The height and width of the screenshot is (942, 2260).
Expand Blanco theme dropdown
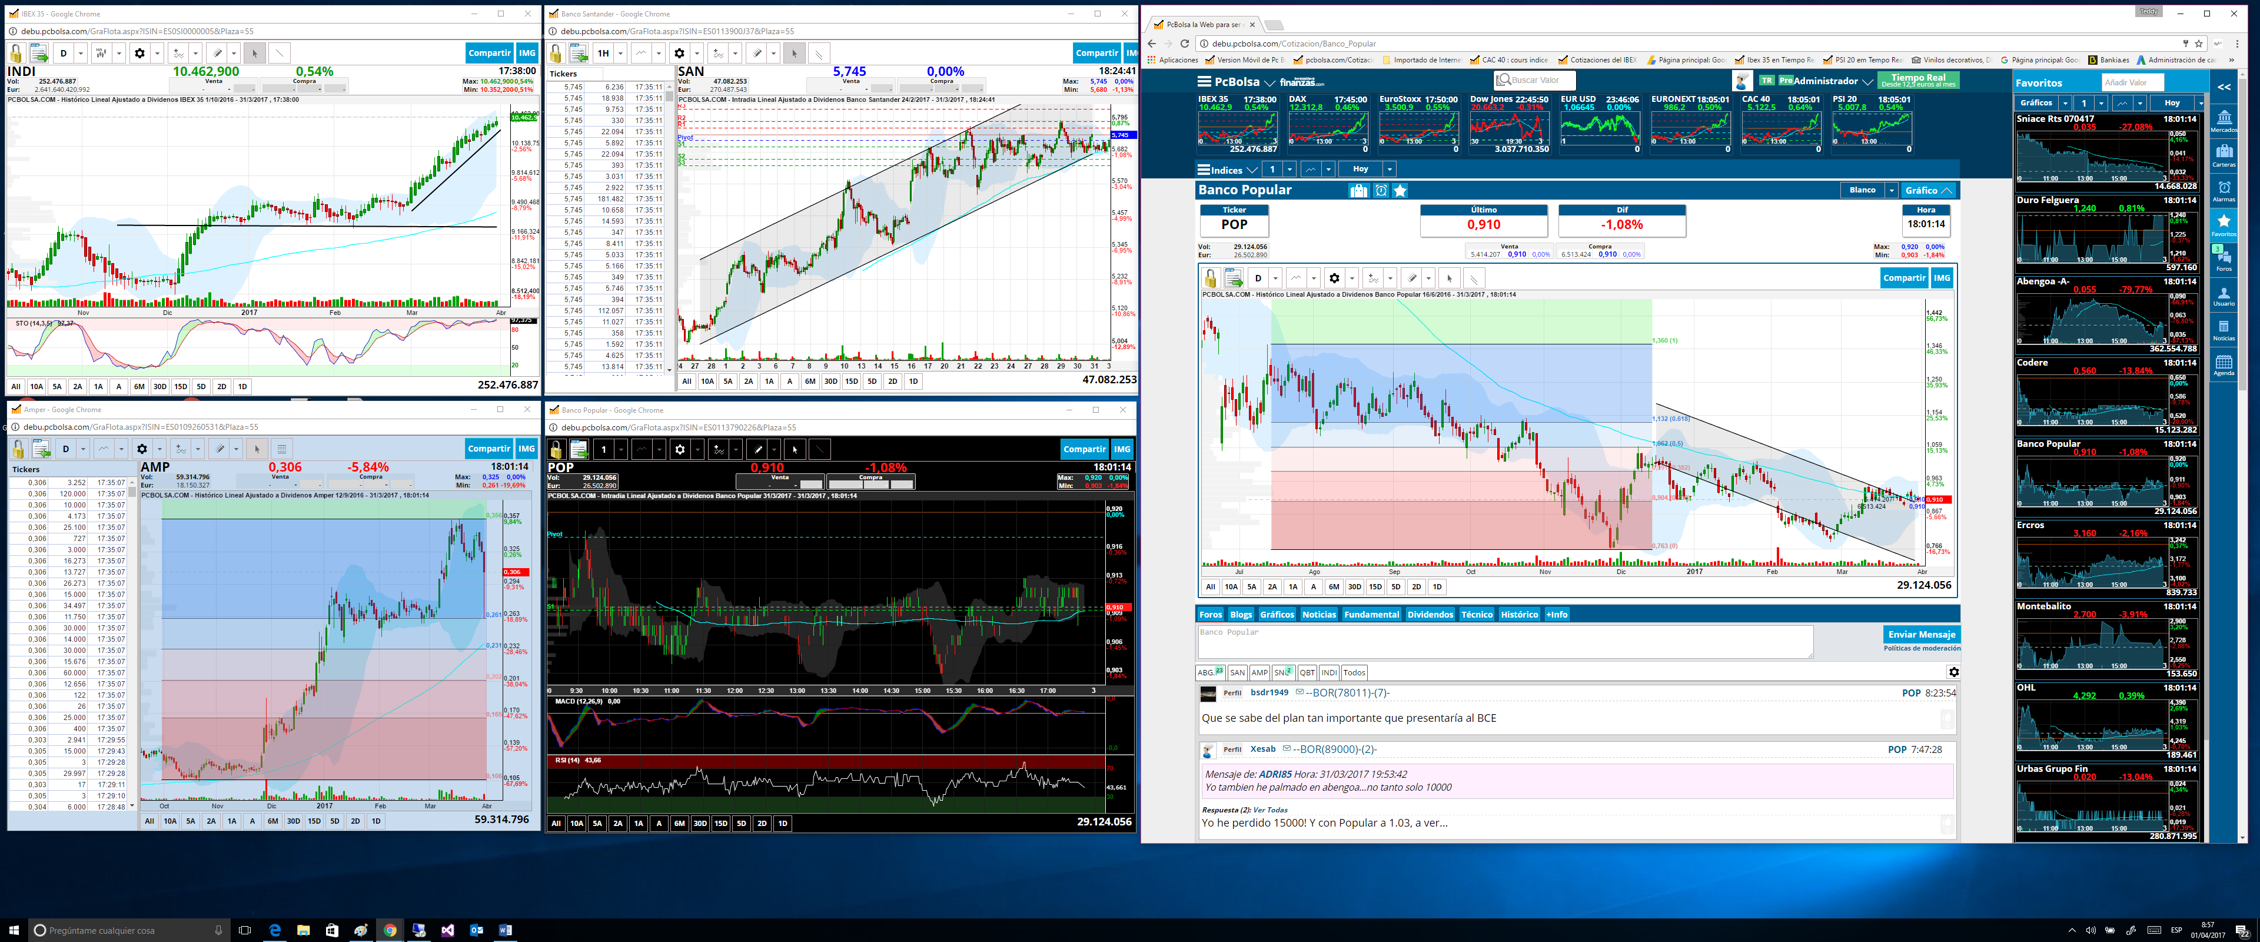point(1892,191)
